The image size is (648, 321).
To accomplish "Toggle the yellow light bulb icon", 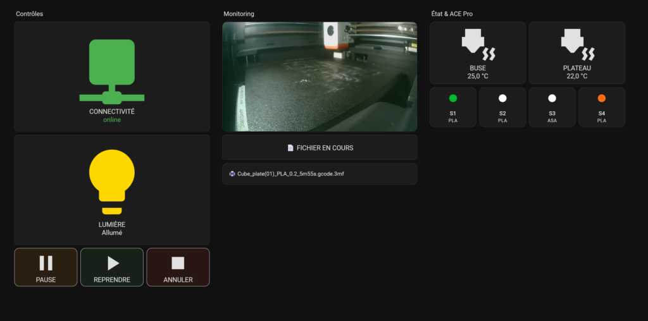I will [x=112, y=181].
